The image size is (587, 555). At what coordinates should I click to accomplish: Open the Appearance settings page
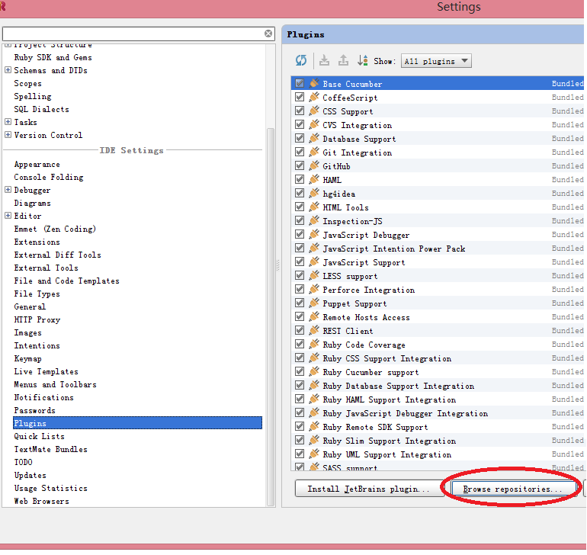pyautogui.click(x=37, y=165)
